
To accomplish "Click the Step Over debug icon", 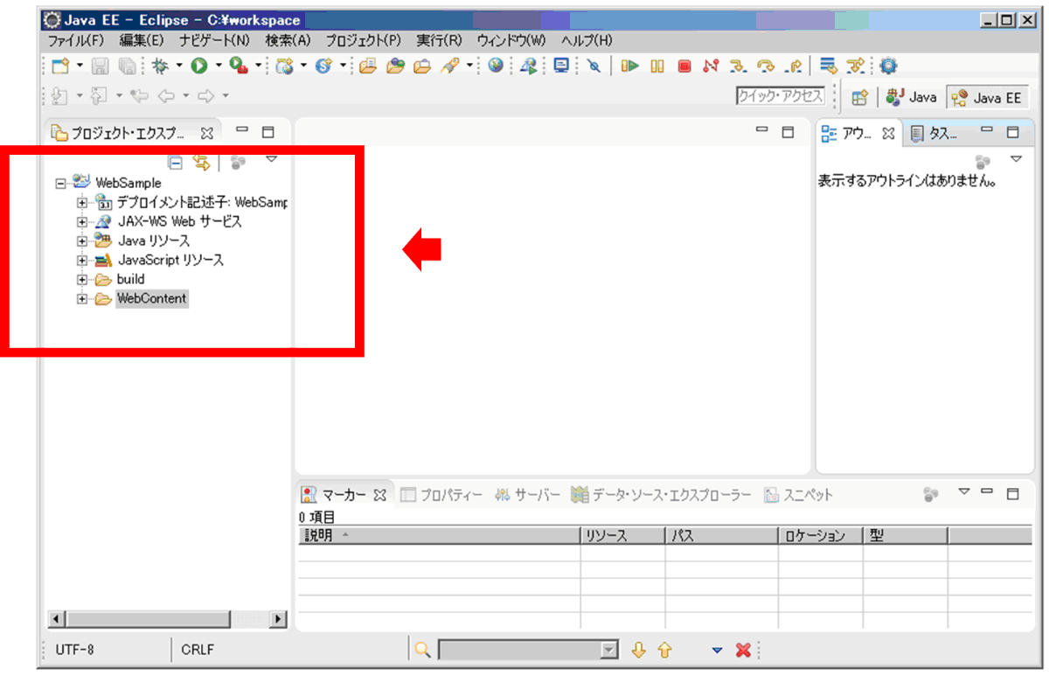I will (766, 66).
